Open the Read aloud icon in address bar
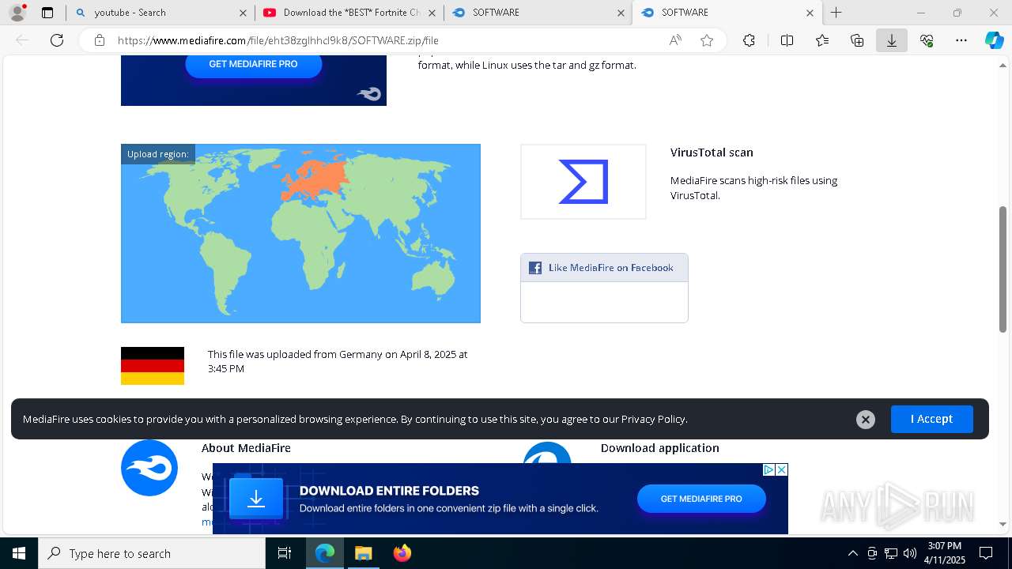 tap(675, 40)
